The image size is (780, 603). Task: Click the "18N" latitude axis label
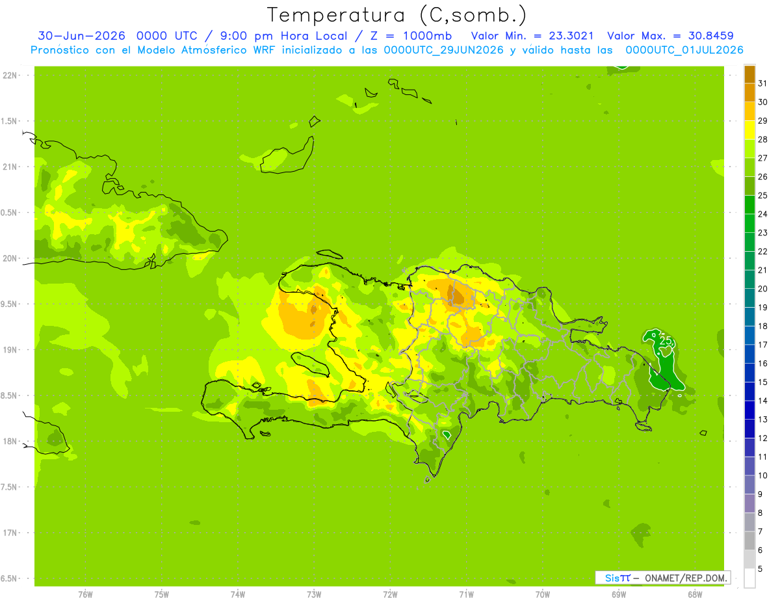(10, 441)
